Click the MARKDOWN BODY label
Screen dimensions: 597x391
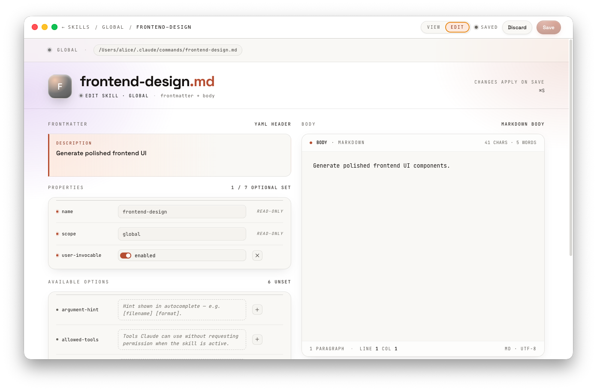click(x=523, y=124)
